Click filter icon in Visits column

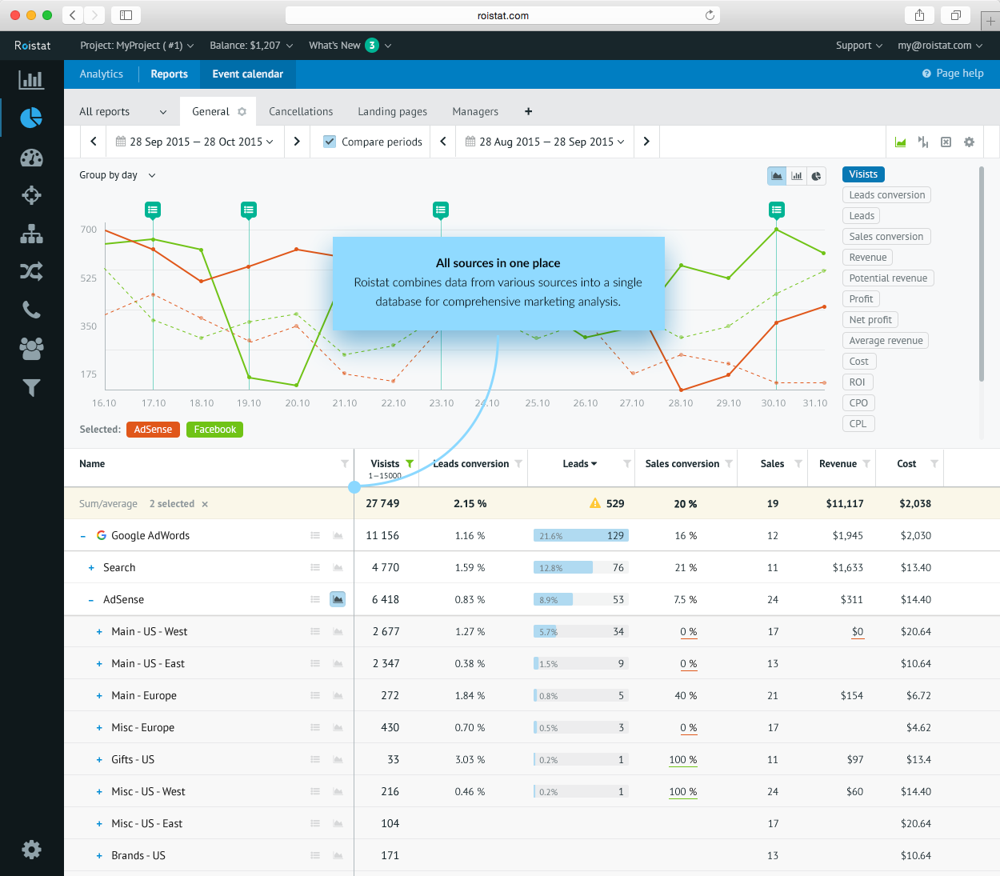(x=410, y=463)
